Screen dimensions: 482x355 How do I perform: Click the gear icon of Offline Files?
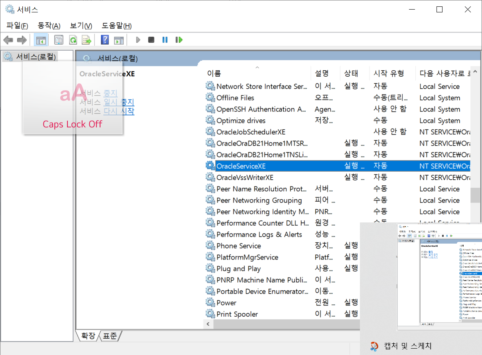(x=210, y=97)
